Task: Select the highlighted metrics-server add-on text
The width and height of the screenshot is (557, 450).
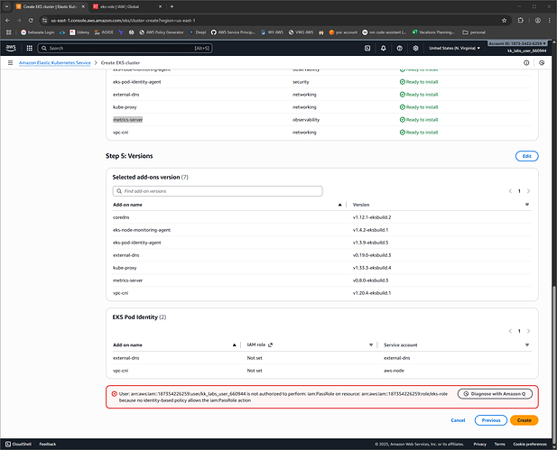Action: point(128,120)
